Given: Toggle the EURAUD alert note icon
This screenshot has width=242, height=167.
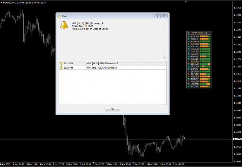Looking at the screenshot, I should point(189,49).
